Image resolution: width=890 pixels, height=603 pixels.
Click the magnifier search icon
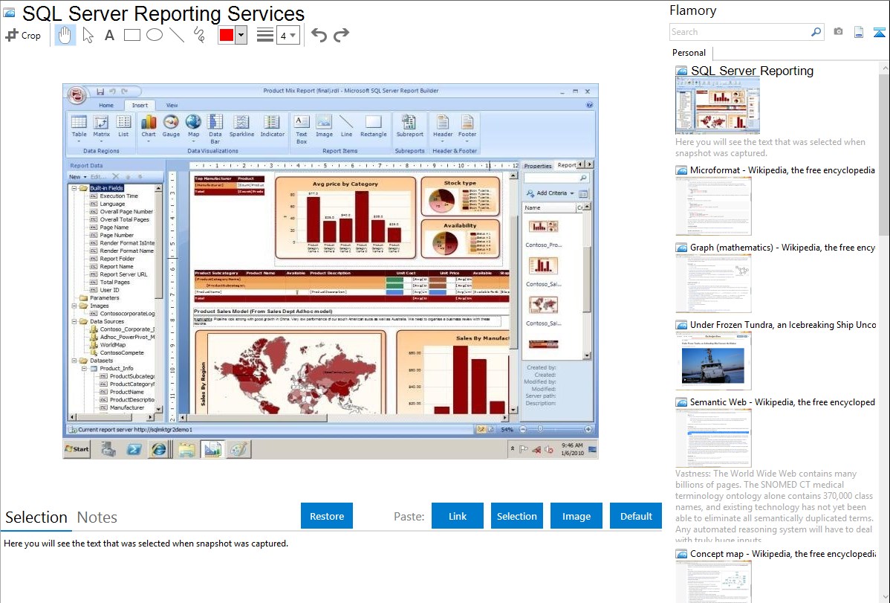point(816,32)
